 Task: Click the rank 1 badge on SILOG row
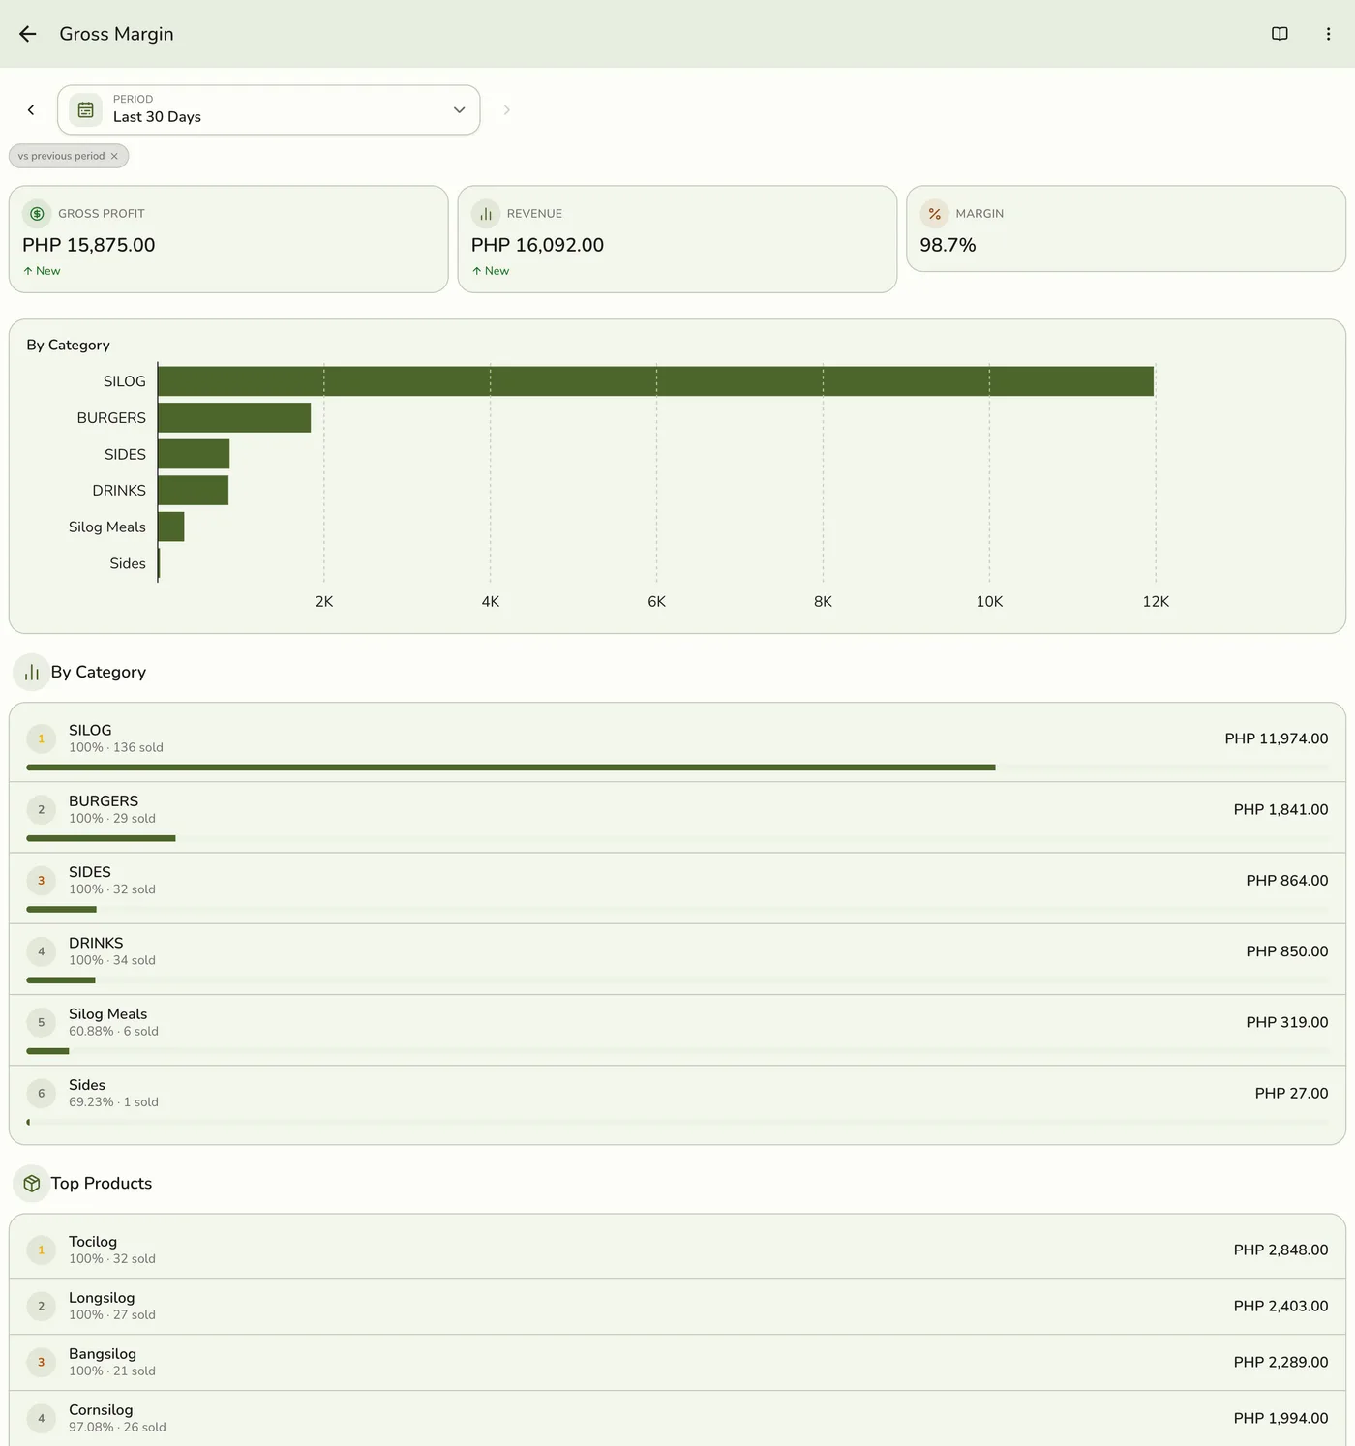(x=41, y=738)
